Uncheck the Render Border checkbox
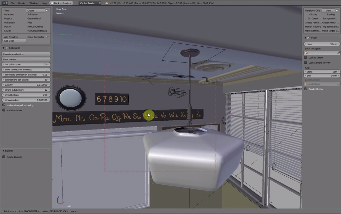This screenshot has width=341, height=214. click(306, 89)
